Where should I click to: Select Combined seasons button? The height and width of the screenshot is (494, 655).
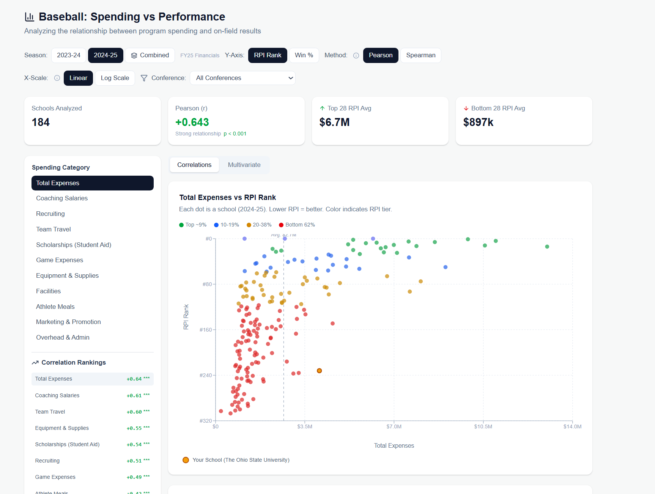[150, 55]
